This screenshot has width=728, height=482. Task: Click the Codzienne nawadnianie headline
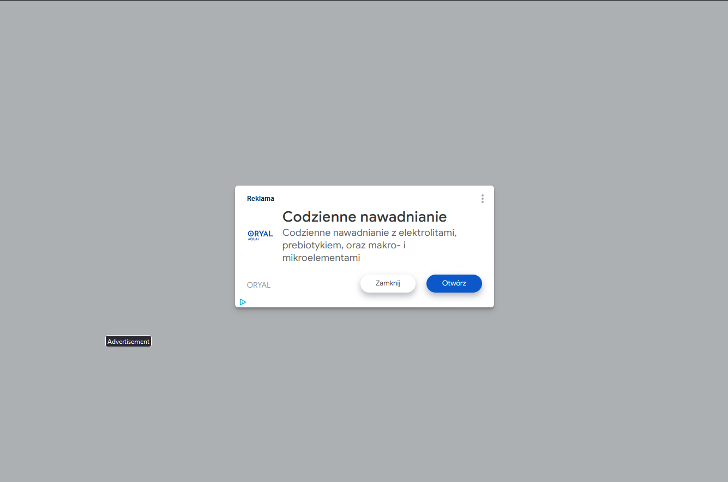tap(364, 217)
